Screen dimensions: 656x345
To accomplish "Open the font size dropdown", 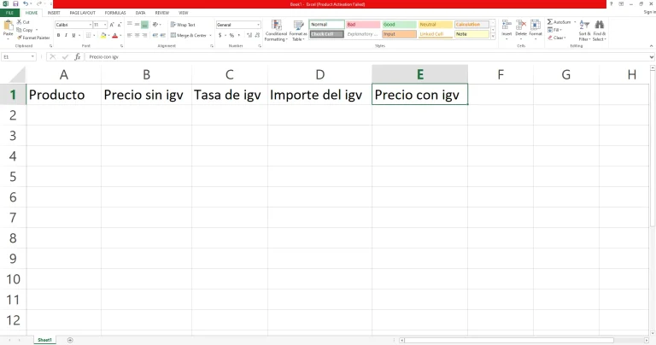I will coord(104,25).
